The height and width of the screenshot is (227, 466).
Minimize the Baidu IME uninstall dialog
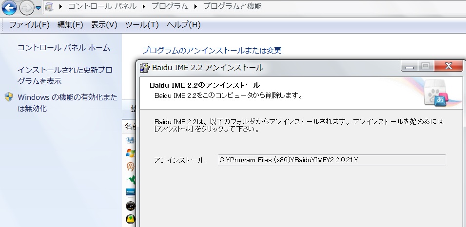coord(409,66)
